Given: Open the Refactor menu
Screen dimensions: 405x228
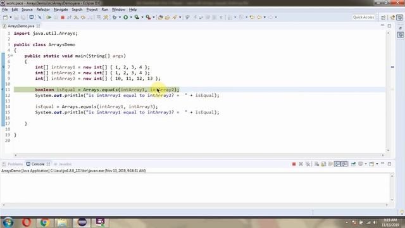Looking at the screenshot, I should (x=43, y=9).
